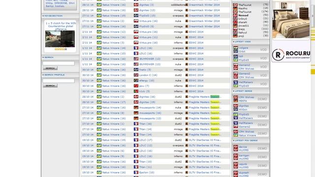
Task: Collapse the Latest VODs section arrow
Action: pos(234,41)
